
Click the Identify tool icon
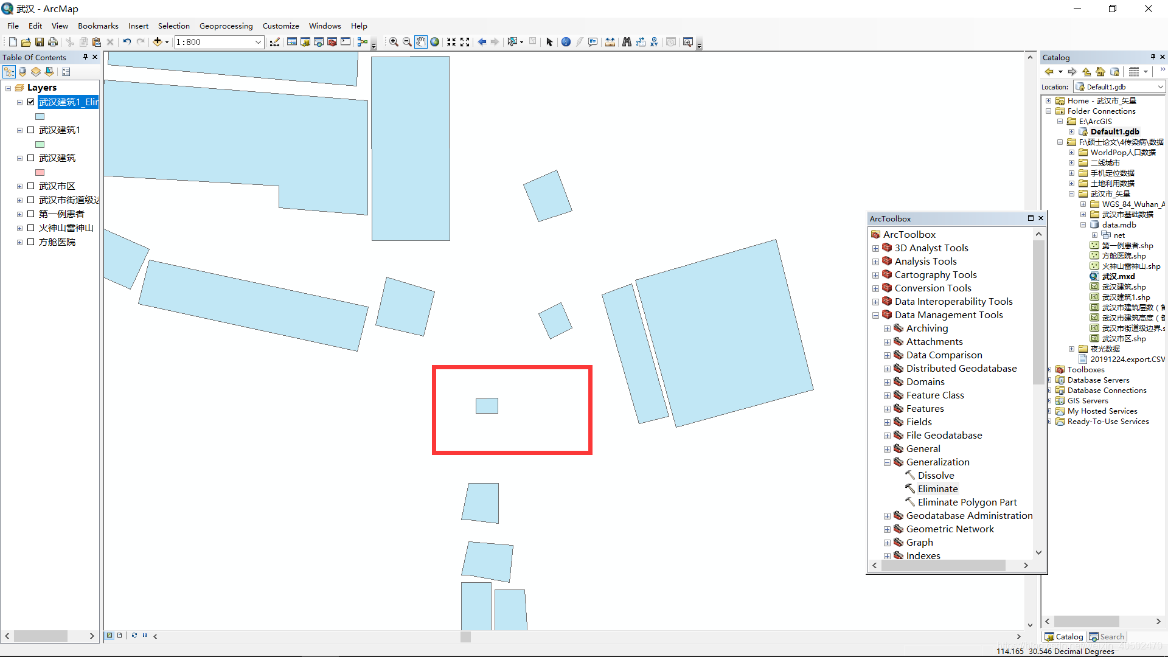pyautogui.click(x=567, y=42)
